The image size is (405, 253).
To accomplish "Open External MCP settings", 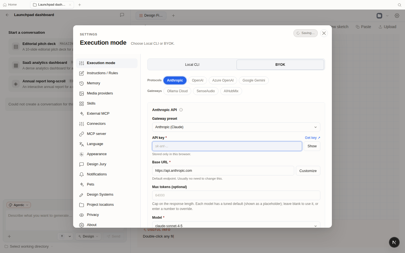I will [107, 114].
